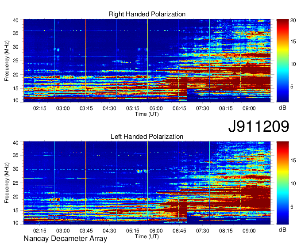The image size is (301, 244).
Task: Click the 15 MHz tick on Right Handed plot
Action: (16, 88)
